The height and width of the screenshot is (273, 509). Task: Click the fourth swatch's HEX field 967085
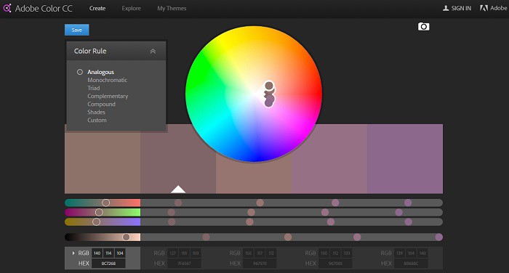click(x=335, y=264)
